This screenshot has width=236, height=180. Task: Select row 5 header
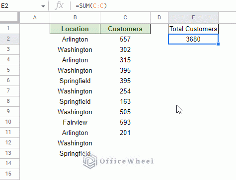coord(9,70)
